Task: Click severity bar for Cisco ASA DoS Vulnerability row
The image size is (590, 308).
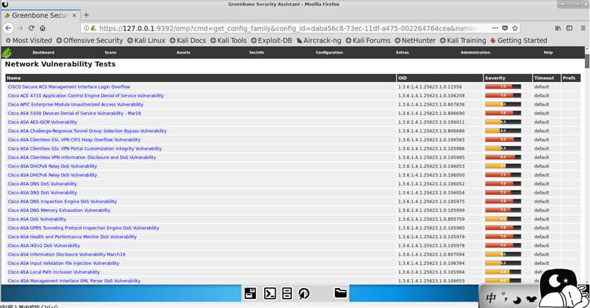Action: (503, 219)
